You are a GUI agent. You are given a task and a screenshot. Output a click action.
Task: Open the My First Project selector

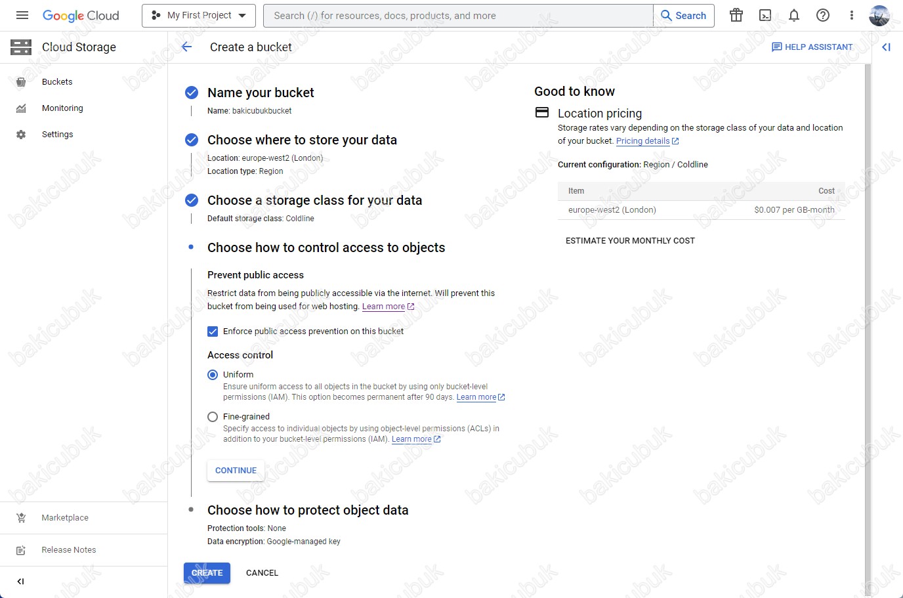(199, 15)
